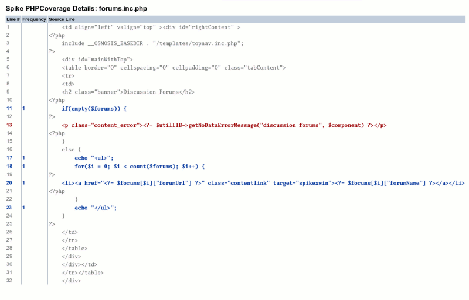
Task: Click the echo "<ul>"; code line
Action: tap(94, 158)
